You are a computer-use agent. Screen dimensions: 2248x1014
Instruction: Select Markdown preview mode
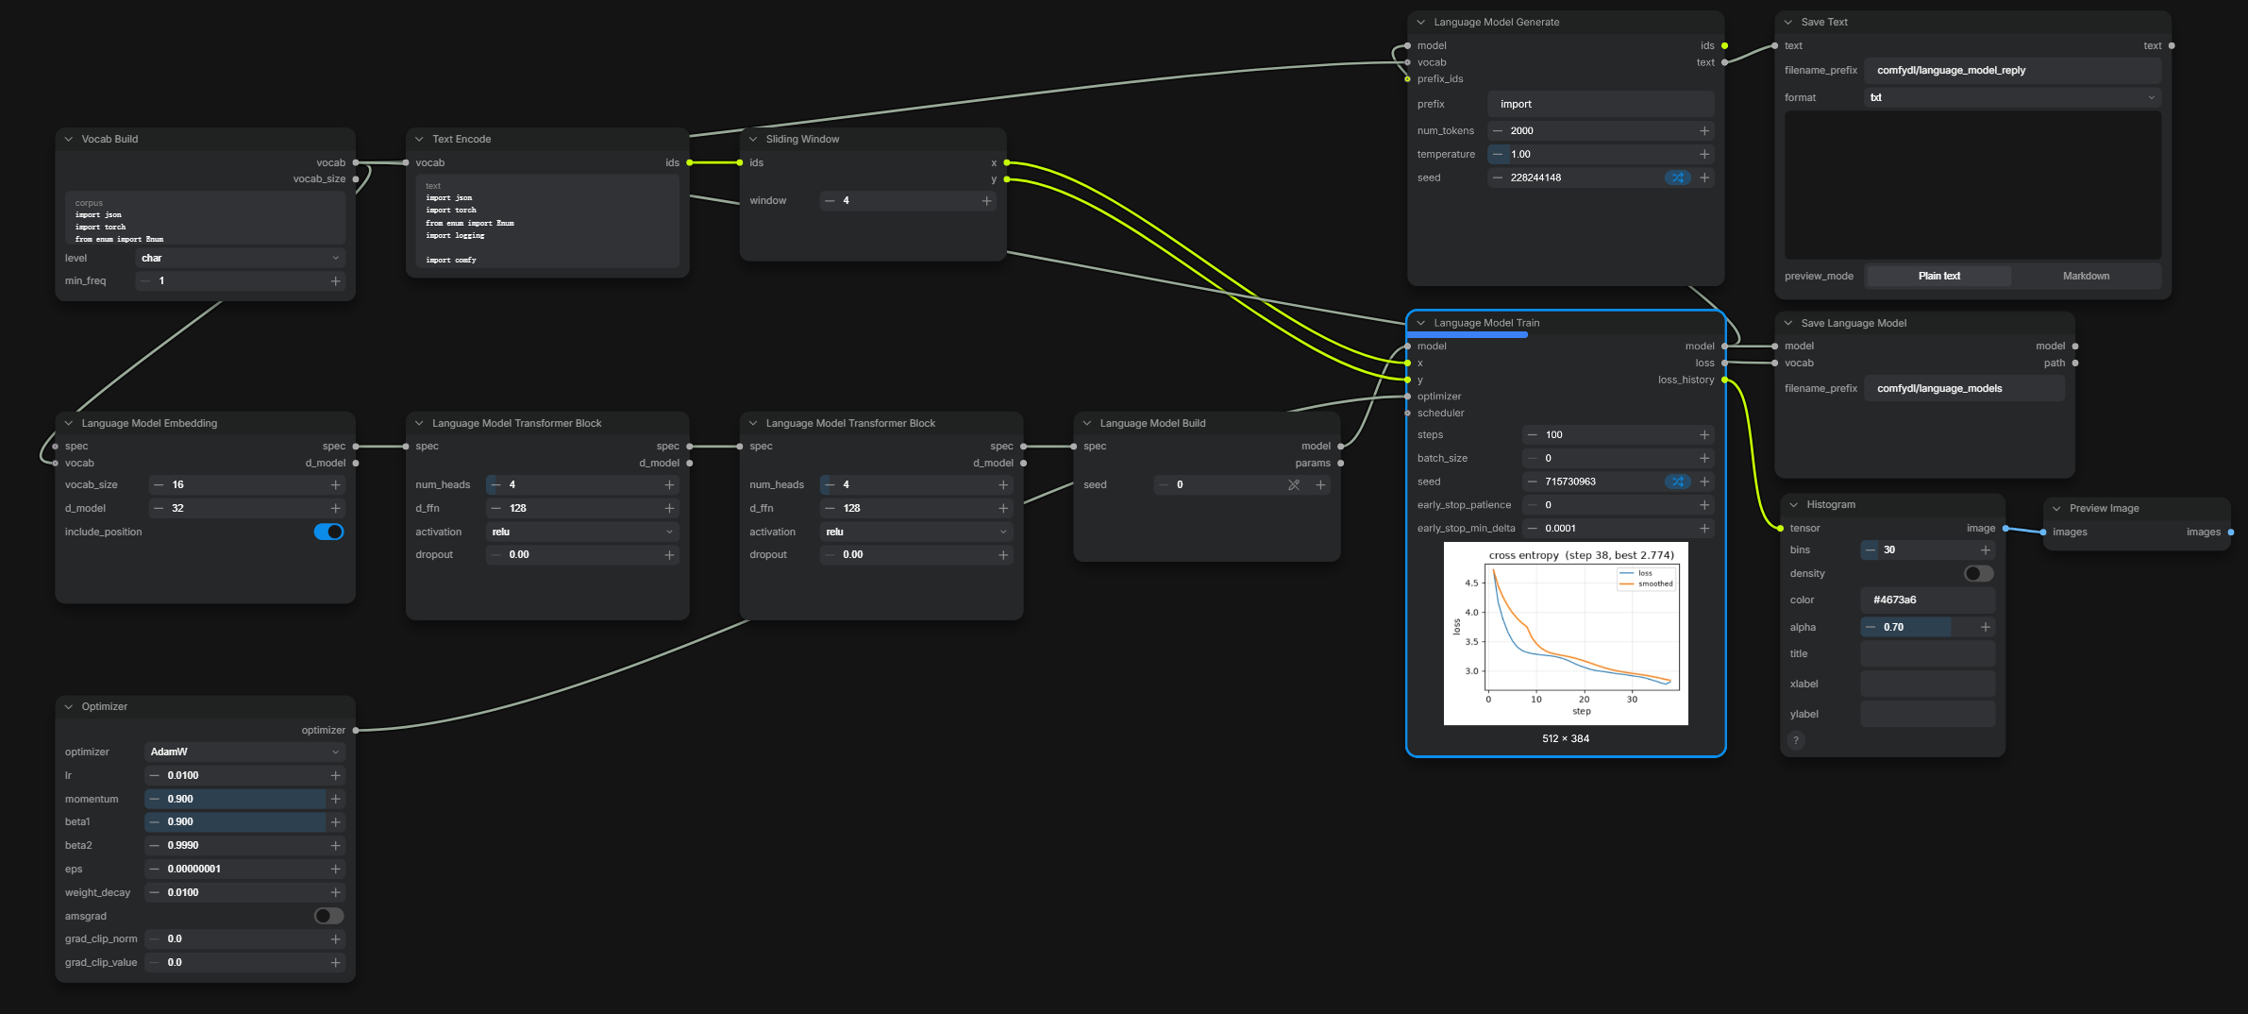click(x=2086, y=276)
